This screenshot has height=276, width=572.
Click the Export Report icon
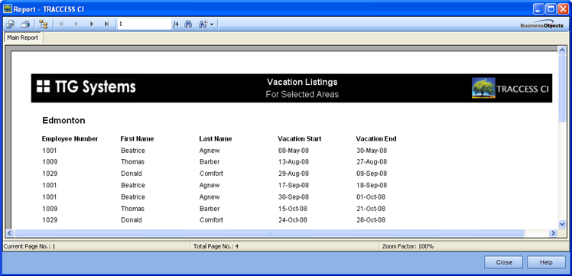10,24
